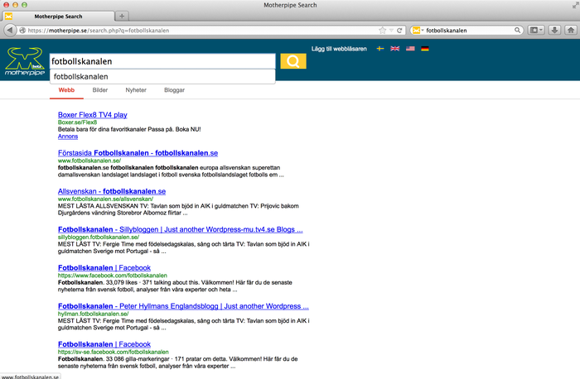Switch to the Swedish flag language
This screenshot has width=580, height=379.
[379, 49]
